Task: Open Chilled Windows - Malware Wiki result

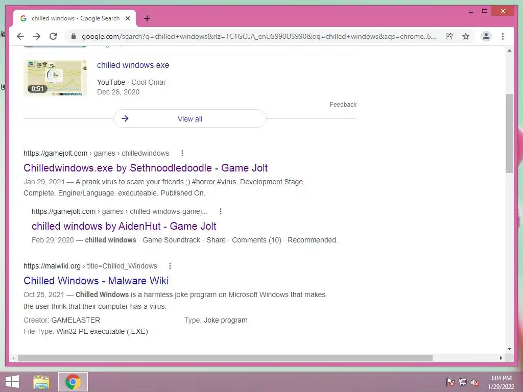Action: (x=96, y=281)
